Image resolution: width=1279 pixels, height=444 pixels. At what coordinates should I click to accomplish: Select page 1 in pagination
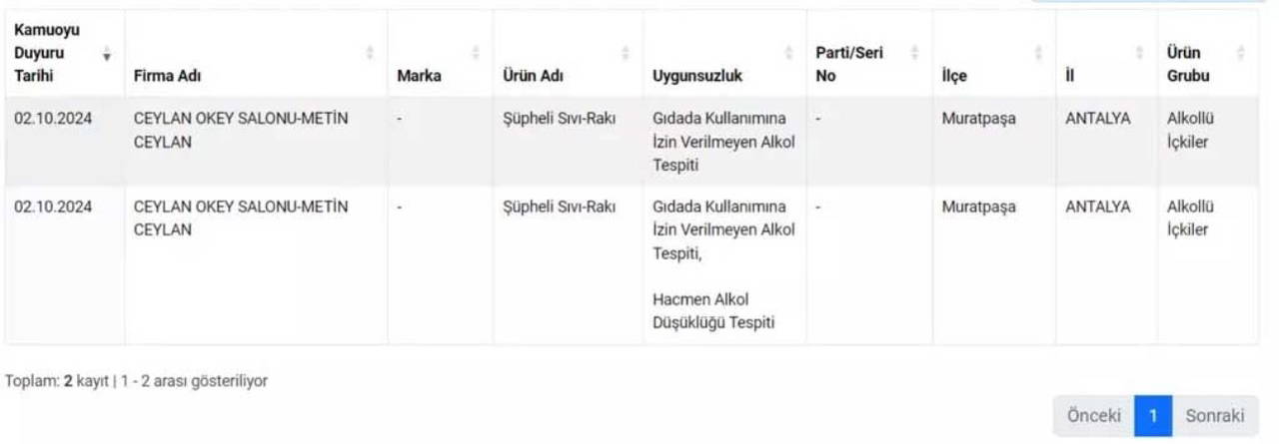(1153, 416)
